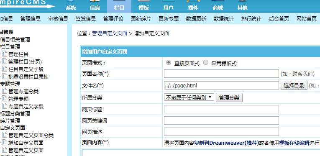This screenshot has height=156, width=320.
Task: Open 排行统计 in the submenu
Action: (x=251, y=19)
